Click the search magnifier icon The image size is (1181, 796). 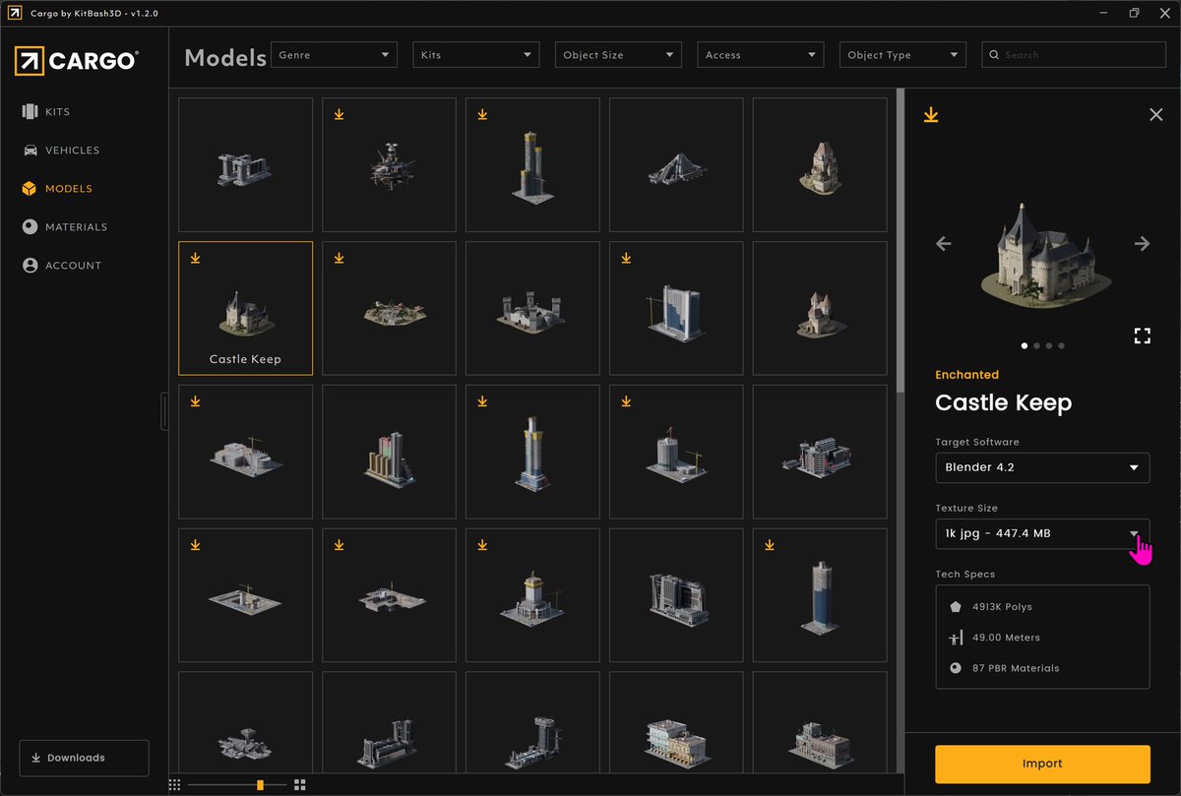coord(994,55)
